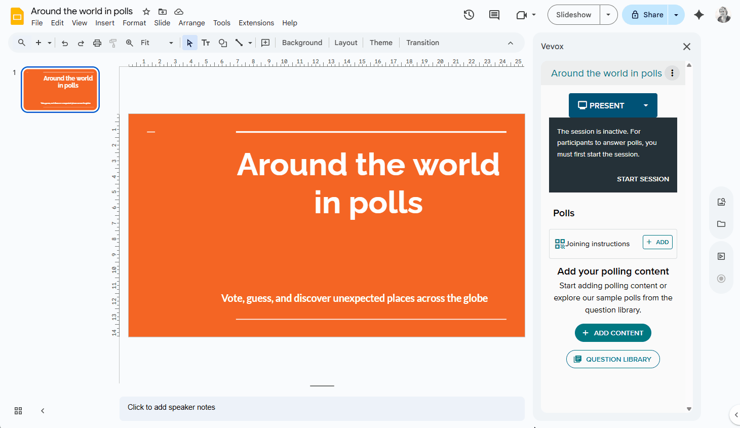740x428 pixels.
Task: Click the Joining instructions QR icon
Action: coord(559,243)
